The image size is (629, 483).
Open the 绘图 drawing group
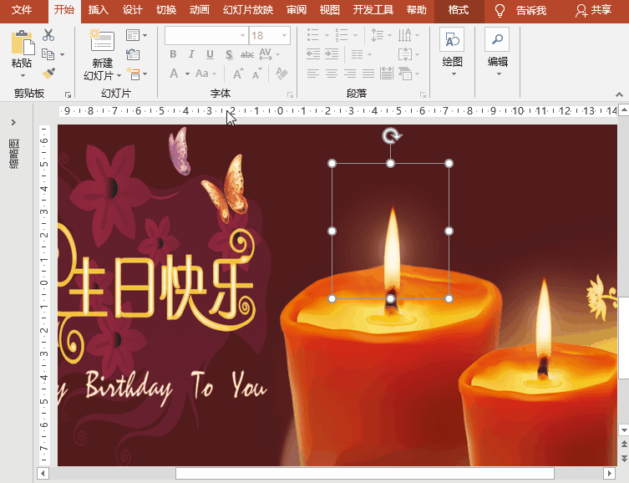coord(452,51)
